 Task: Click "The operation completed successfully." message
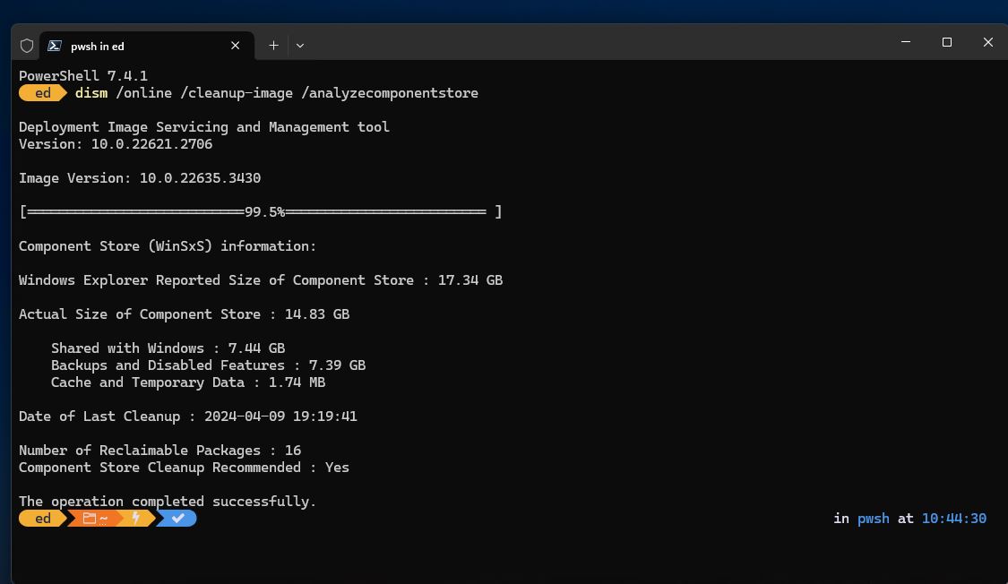[168, 501]
